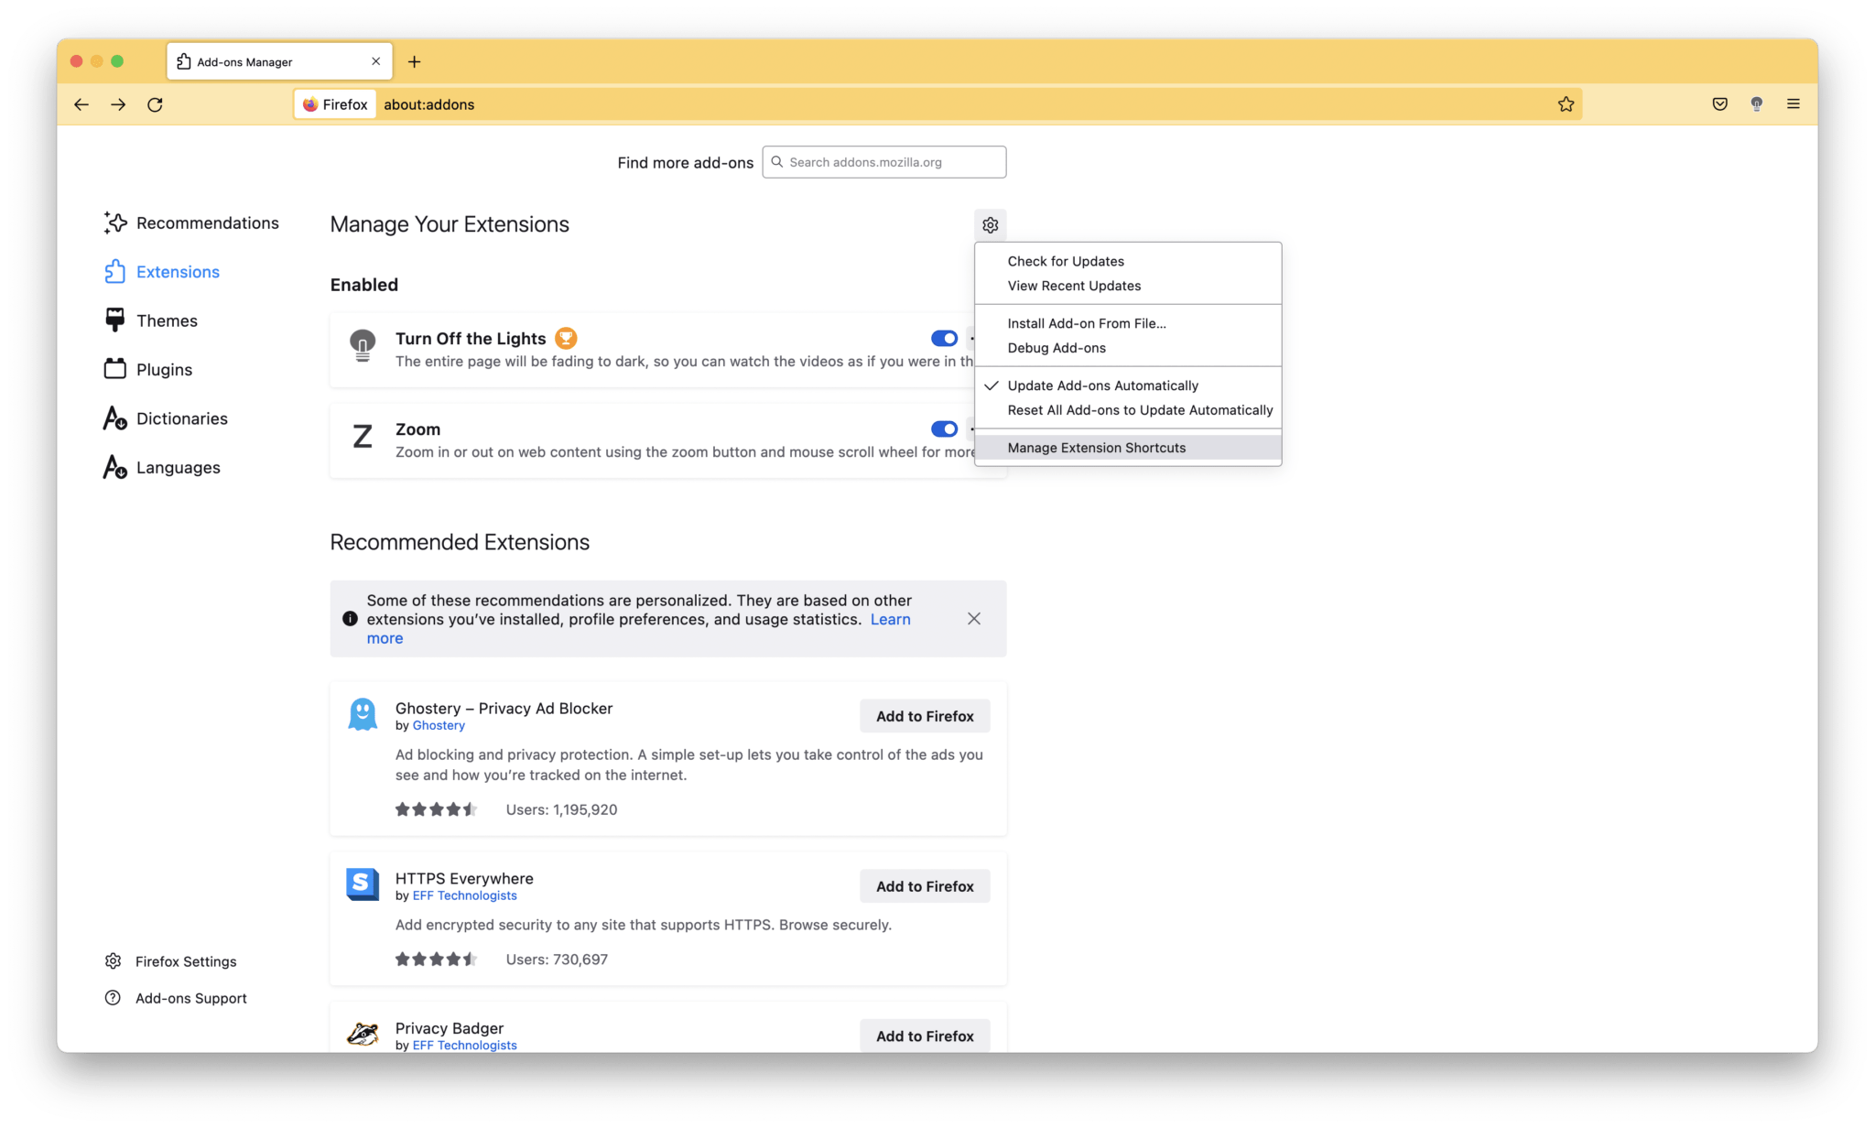The image size is (1875, 1128).
Task: Add Ghostery to Firefox
Action: [x=924, y=716]
